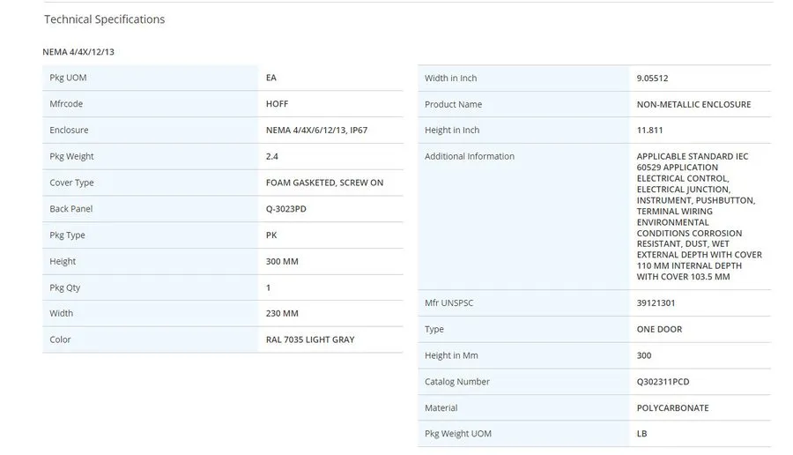Viewport: 793px width, 455px height.
Task: Click the Material row label
Action: pyautogui.click(x=441, y=408)
